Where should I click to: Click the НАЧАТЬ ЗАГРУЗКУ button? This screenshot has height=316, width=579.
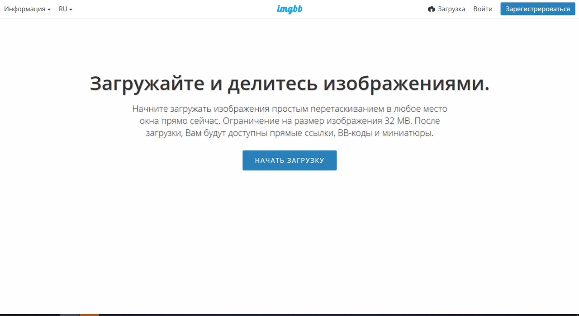point(289,160)
